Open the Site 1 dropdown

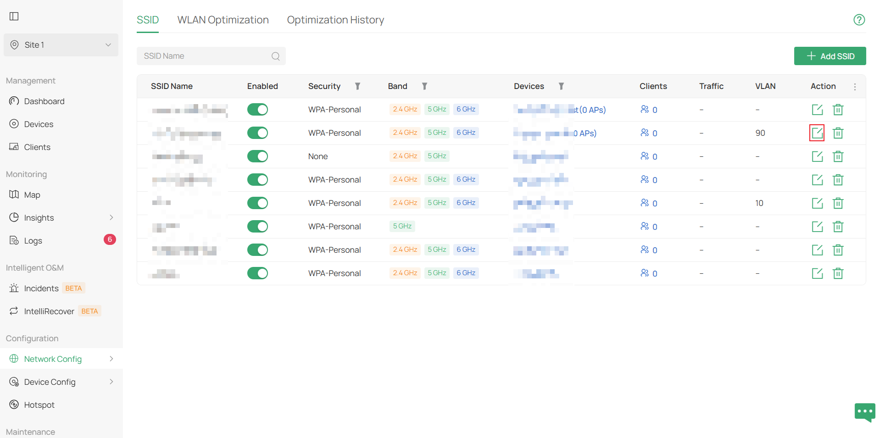61,45
